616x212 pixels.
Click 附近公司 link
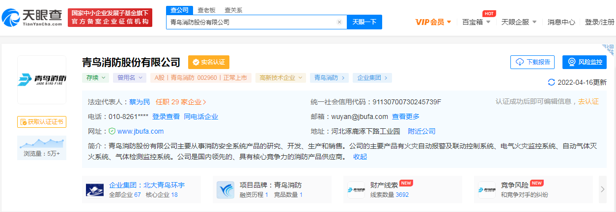(x=422, y=131)
